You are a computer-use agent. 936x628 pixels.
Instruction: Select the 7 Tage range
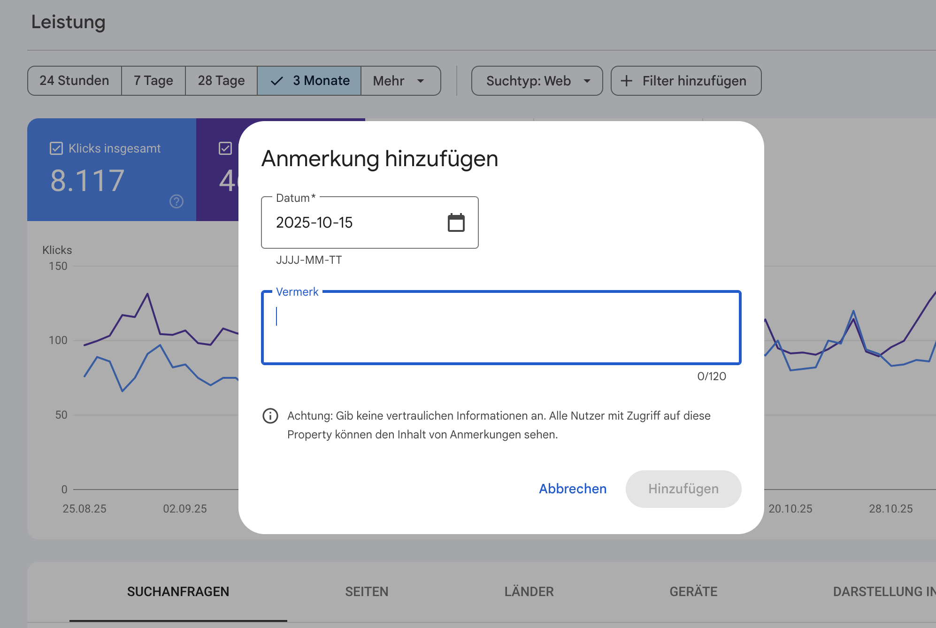tap(153, 81)
